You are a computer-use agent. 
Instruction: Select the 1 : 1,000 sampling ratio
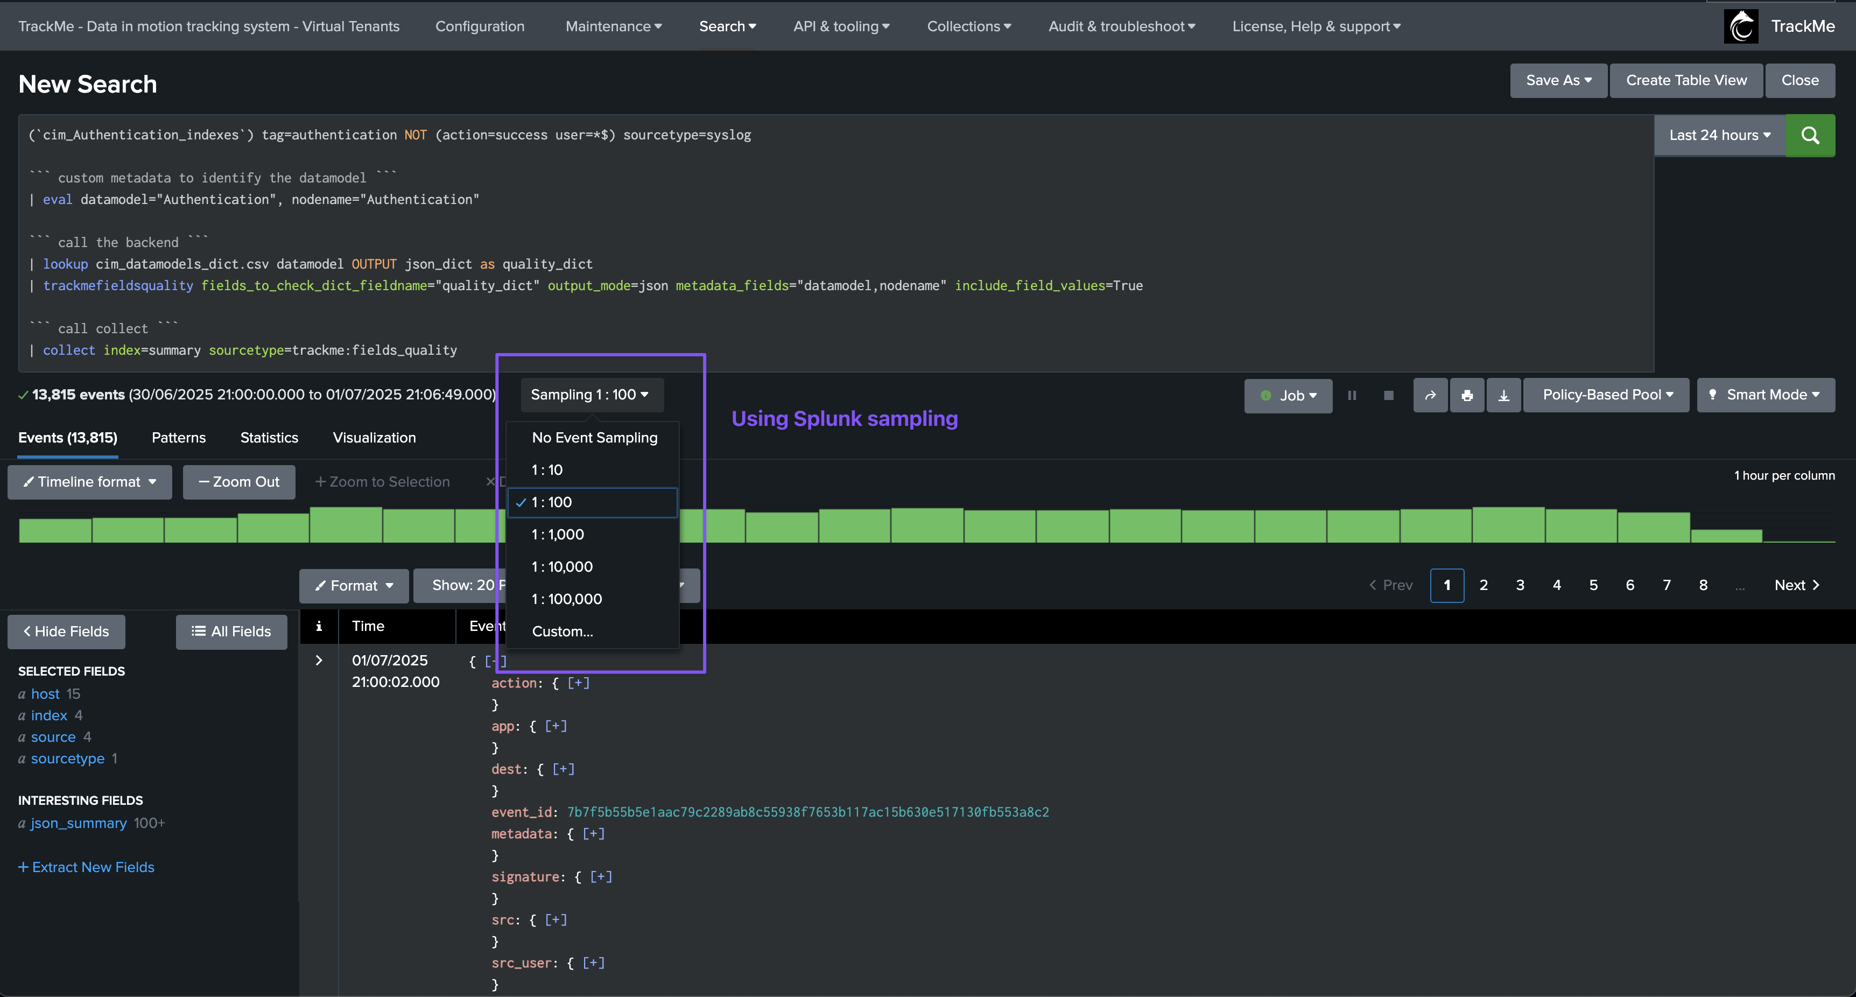594,535
